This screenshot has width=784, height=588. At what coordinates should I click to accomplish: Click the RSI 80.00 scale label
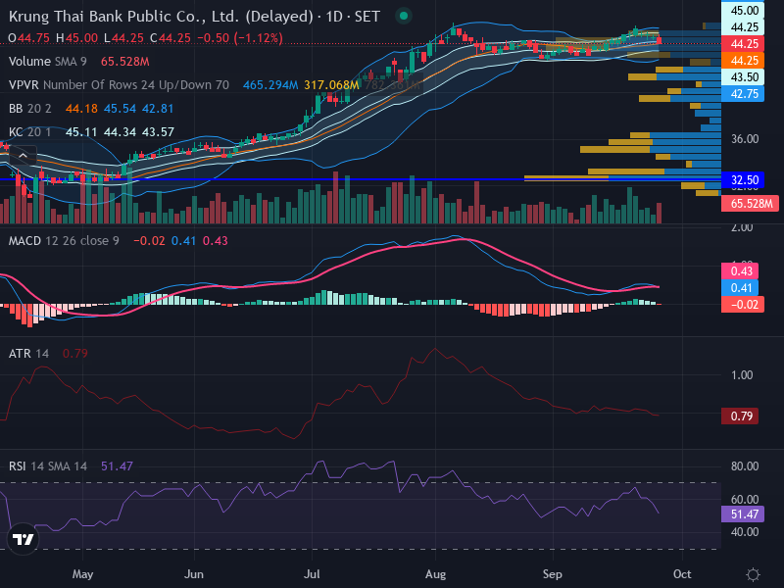(x=745, y=466)
